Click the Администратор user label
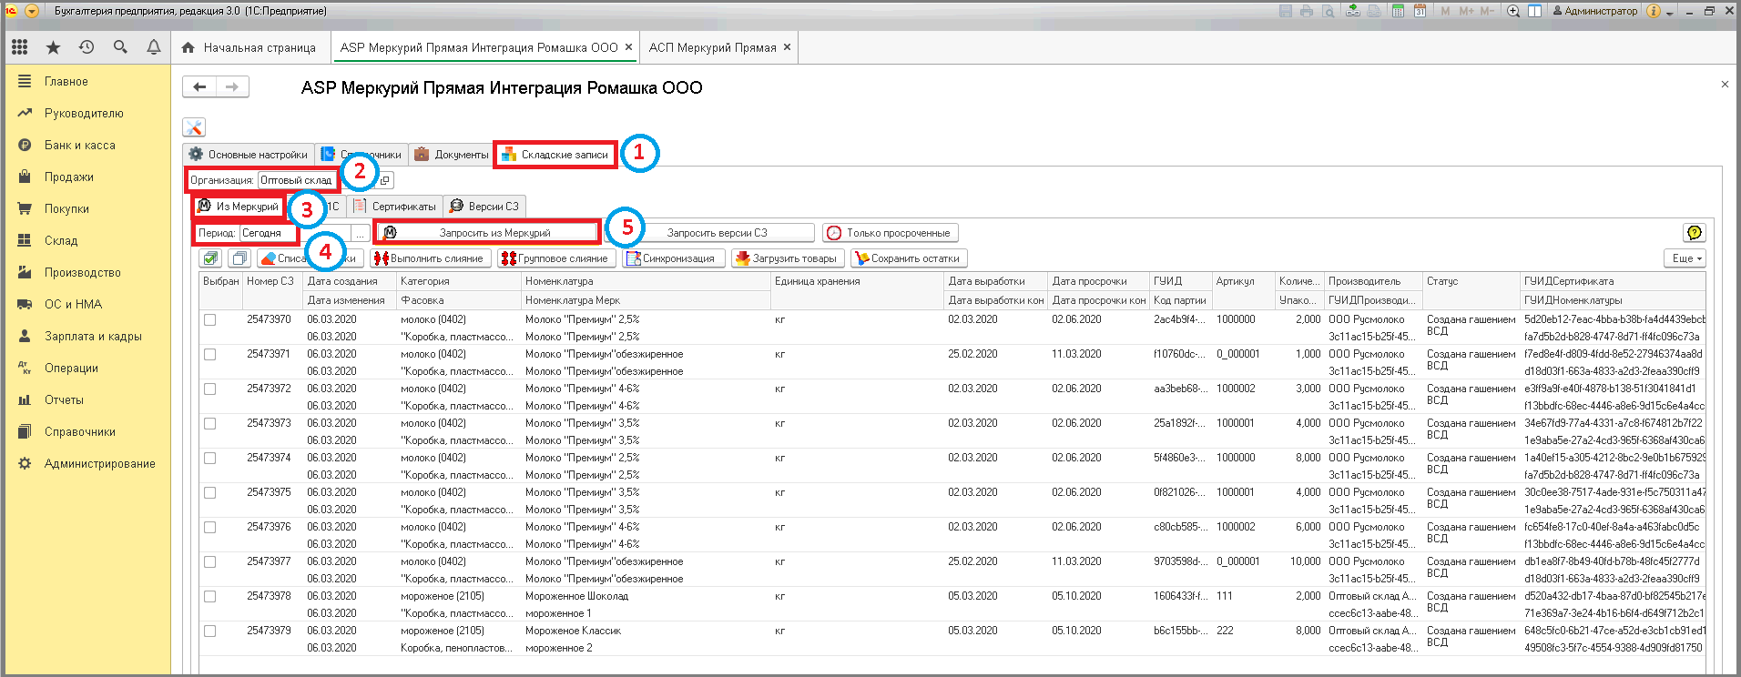1741x677 pixels. (x=1595, y=11)
